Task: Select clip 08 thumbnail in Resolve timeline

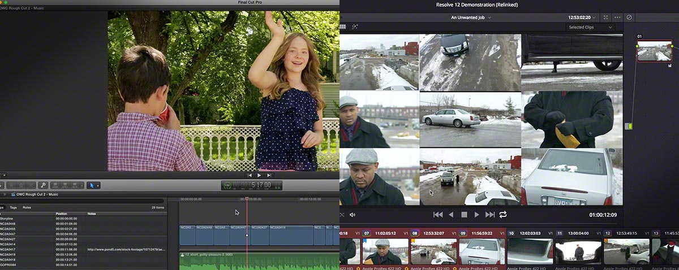Action: [434, 251]
